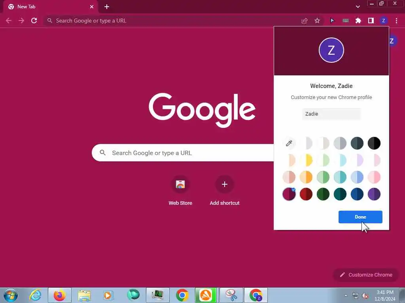The height and width of the screenshot is (303, 405).
Task: Select the New Tab tab
Action: [50, 7]
